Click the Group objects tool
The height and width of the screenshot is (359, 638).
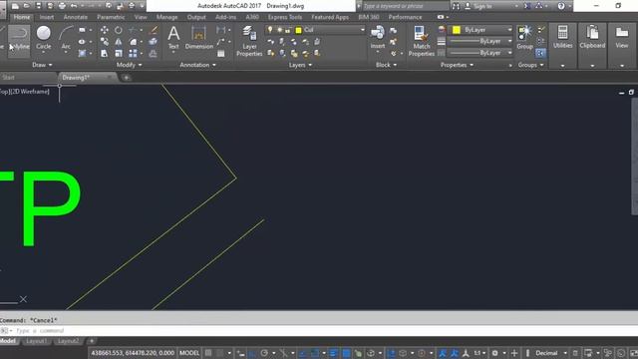click(x=525, y=38)
